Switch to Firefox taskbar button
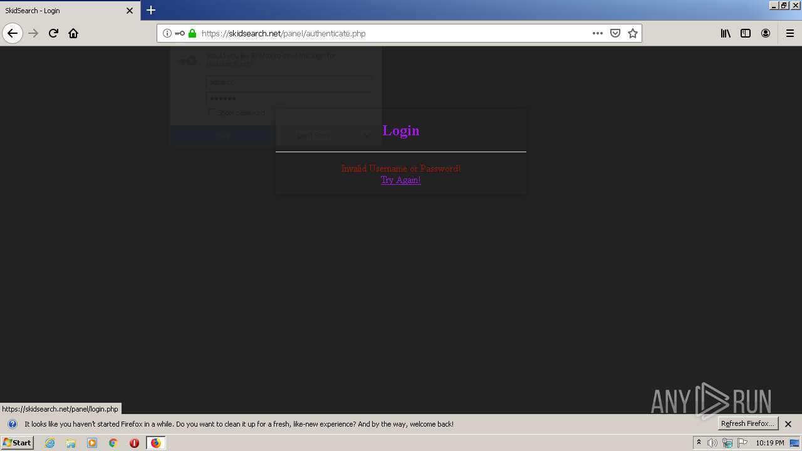The image size is (802, 451). (156, 443)
